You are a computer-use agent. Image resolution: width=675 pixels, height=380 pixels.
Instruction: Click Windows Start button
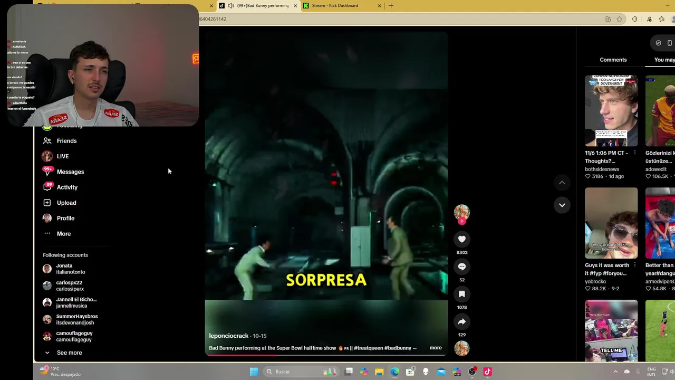click(254, 372)
